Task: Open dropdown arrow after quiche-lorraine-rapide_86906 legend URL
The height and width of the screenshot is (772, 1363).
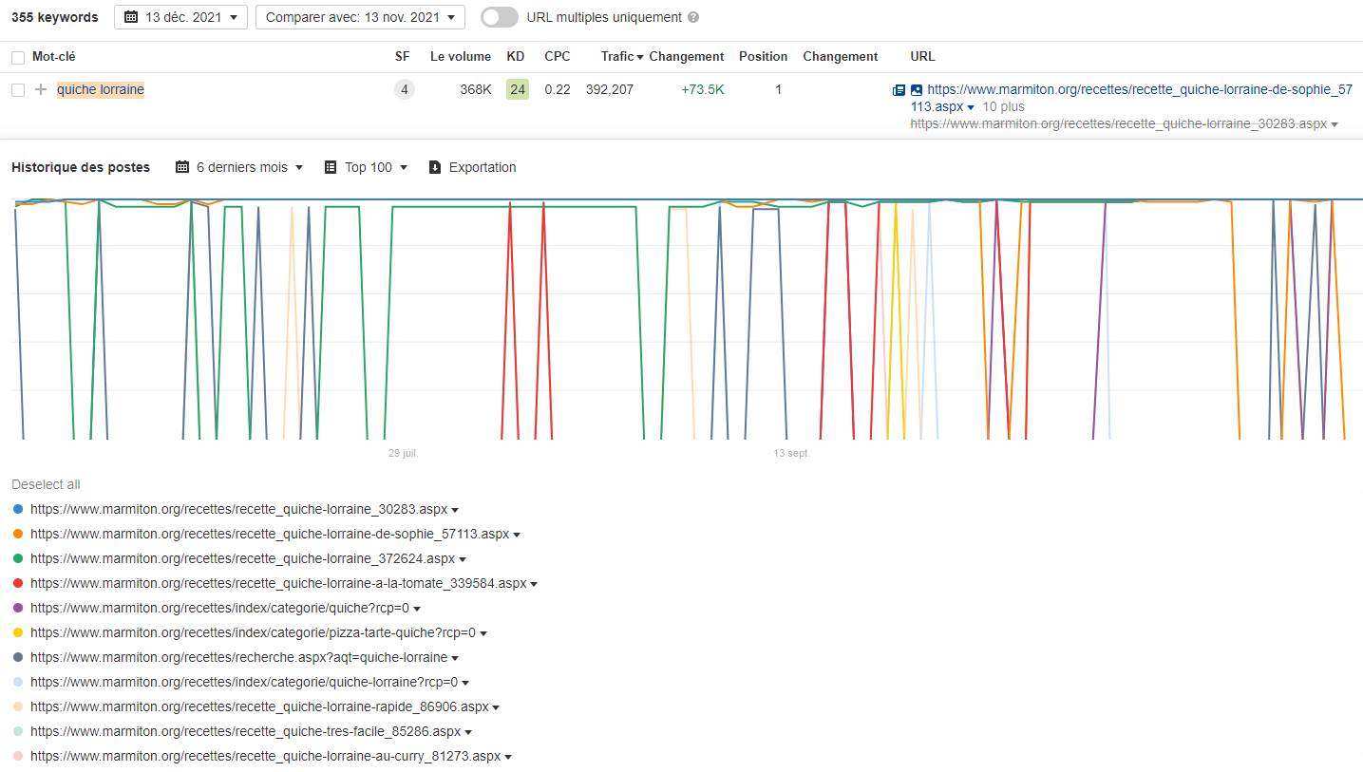Action: pyautogui.click(x=496, y=707)
